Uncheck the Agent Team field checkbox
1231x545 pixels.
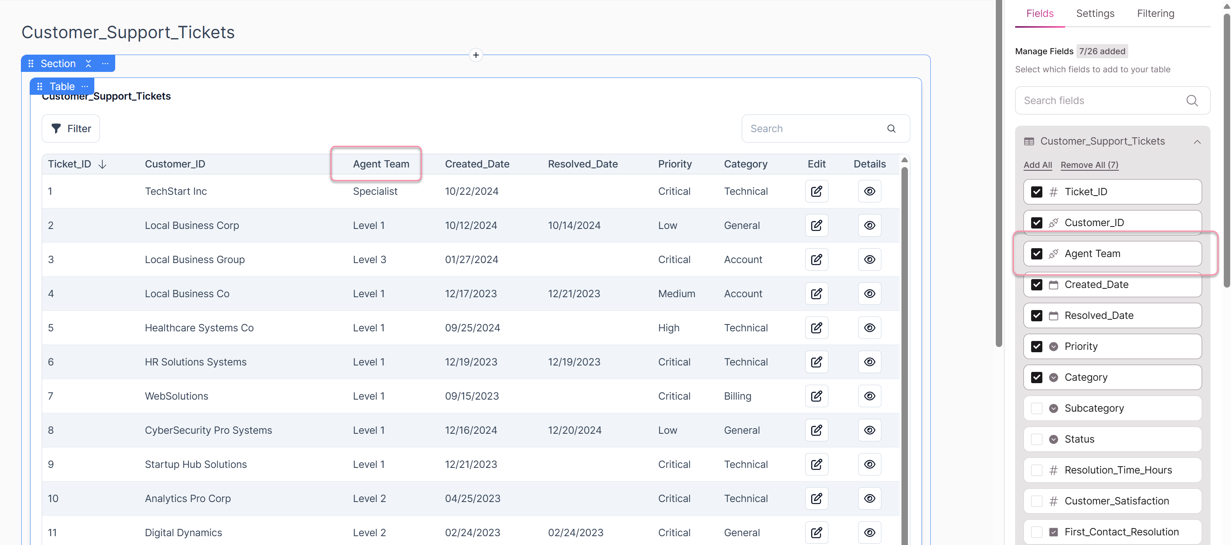pos(1036,254)
